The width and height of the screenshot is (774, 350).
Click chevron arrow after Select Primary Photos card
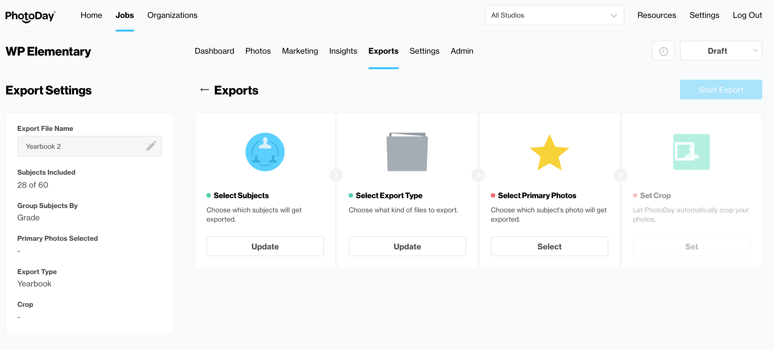coord(621,175)
